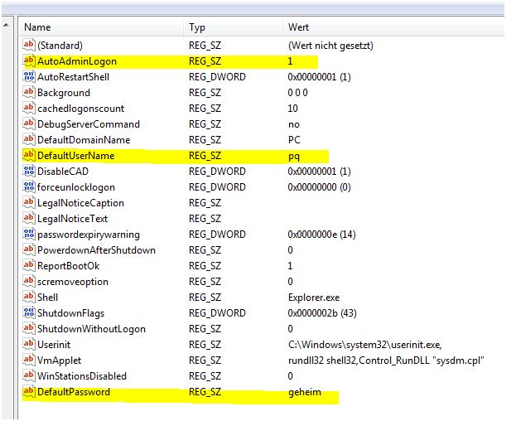Select the ReportBootOk value name
This screenshot has height=421, width=506.
point(69,266)
